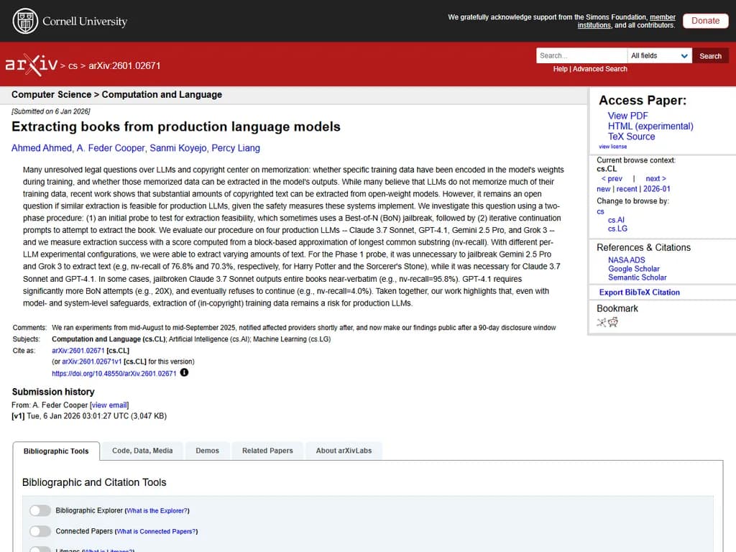Open the arXiv logo homepage
Screen dimensions: 736x552
click(x=32, y=65)
